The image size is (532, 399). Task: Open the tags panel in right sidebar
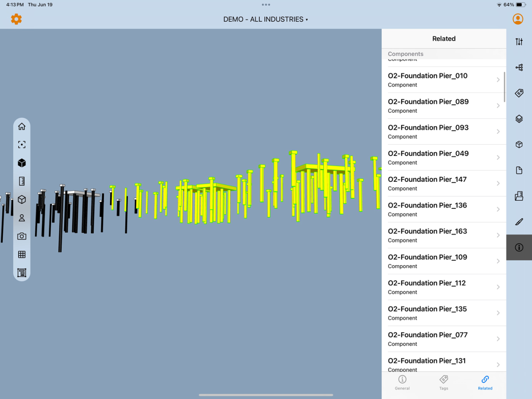coord(519,93)
